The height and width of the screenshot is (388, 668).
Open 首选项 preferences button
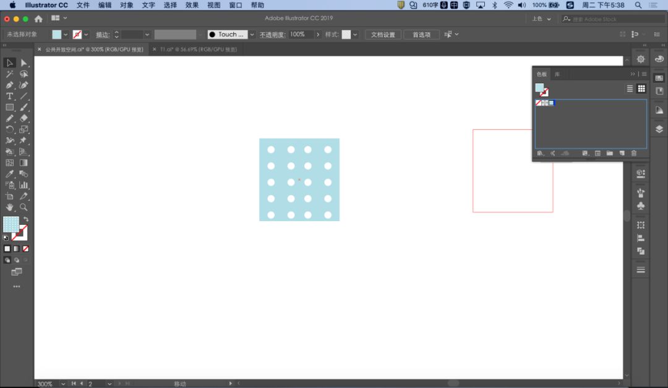click(x=421, y=35)
